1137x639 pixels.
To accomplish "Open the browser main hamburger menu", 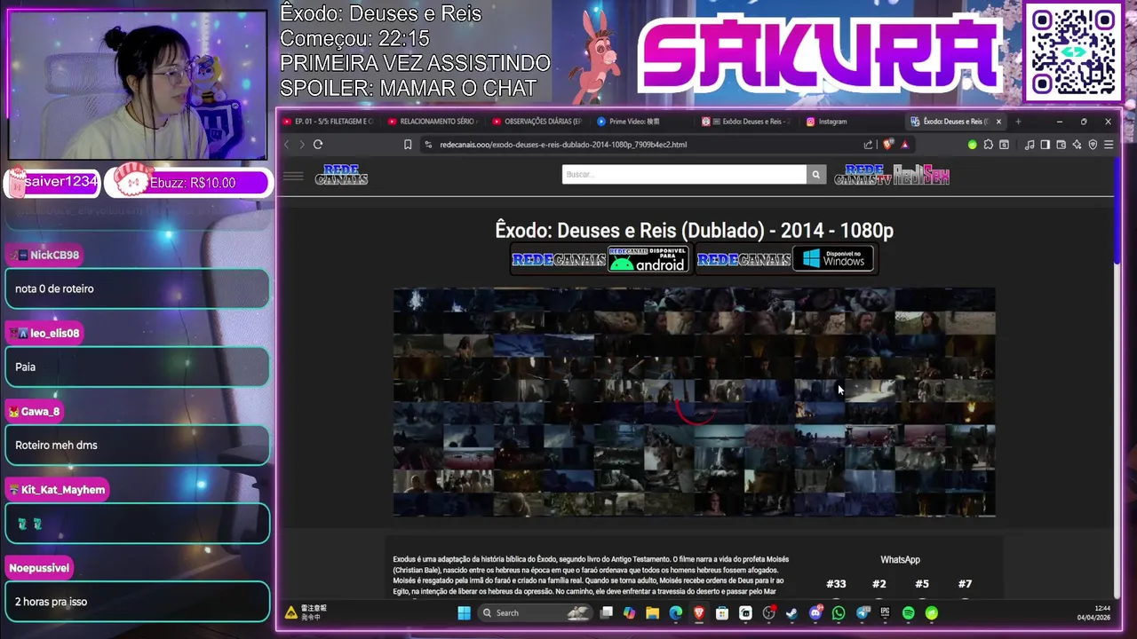I will pyautogui.click(x=1109, y=145).
